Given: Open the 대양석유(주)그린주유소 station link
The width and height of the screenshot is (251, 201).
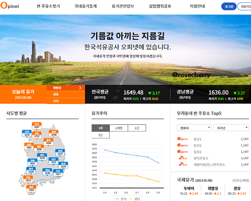Looking at the screenshot, I should pos(209,165).
